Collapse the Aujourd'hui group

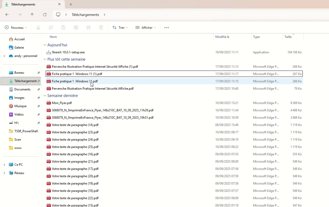45,45
